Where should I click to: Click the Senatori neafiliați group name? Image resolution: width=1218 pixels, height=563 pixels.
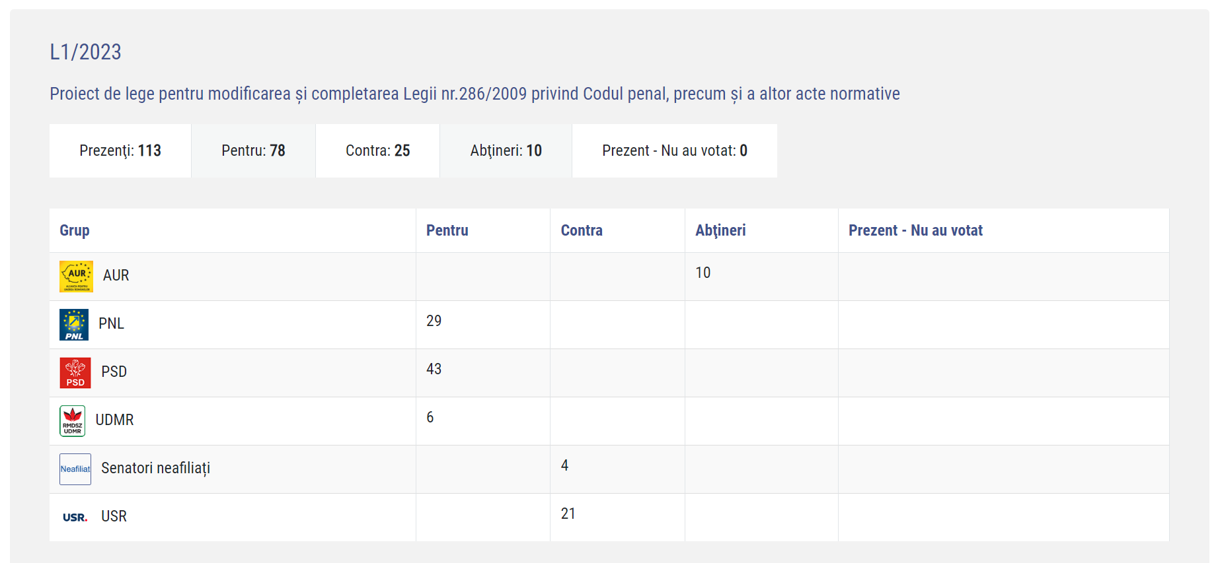click(156, 469)
